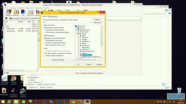Select 'Только обновить существующие файлы' option

coord(45,32)
